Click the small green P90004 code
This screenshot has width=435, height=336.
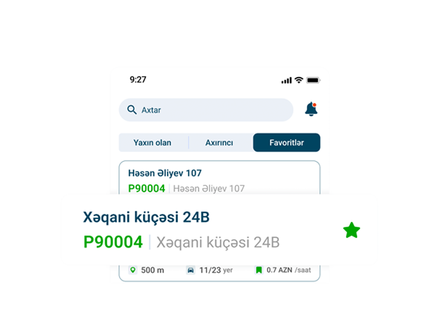pyautogui.click(x=147, y=189)
